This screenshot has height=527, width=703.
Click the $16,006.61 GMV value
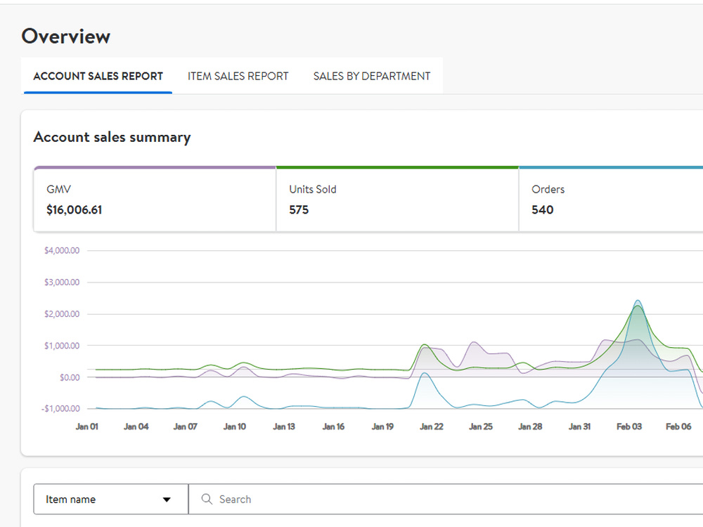point(75,209)
